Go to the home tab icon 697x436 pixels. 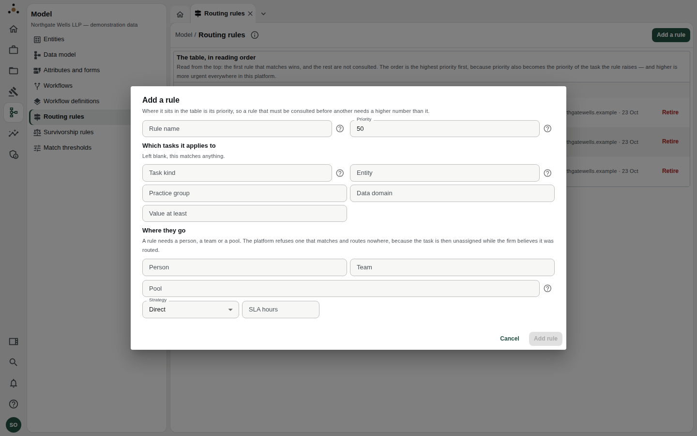[180, 14]
